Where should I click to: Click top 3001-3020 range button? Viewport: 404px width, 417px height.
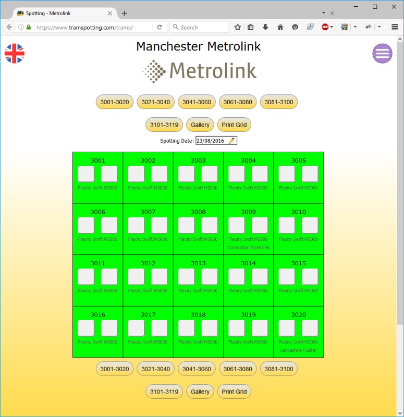[x=115, y=102]
